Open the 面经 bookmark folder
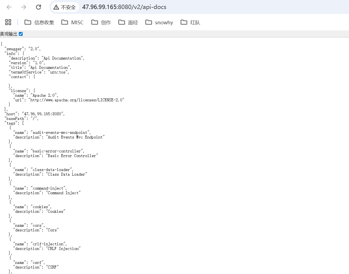This screenshot has width=349, height=274. pyautogui.click(x=128, y=22)
